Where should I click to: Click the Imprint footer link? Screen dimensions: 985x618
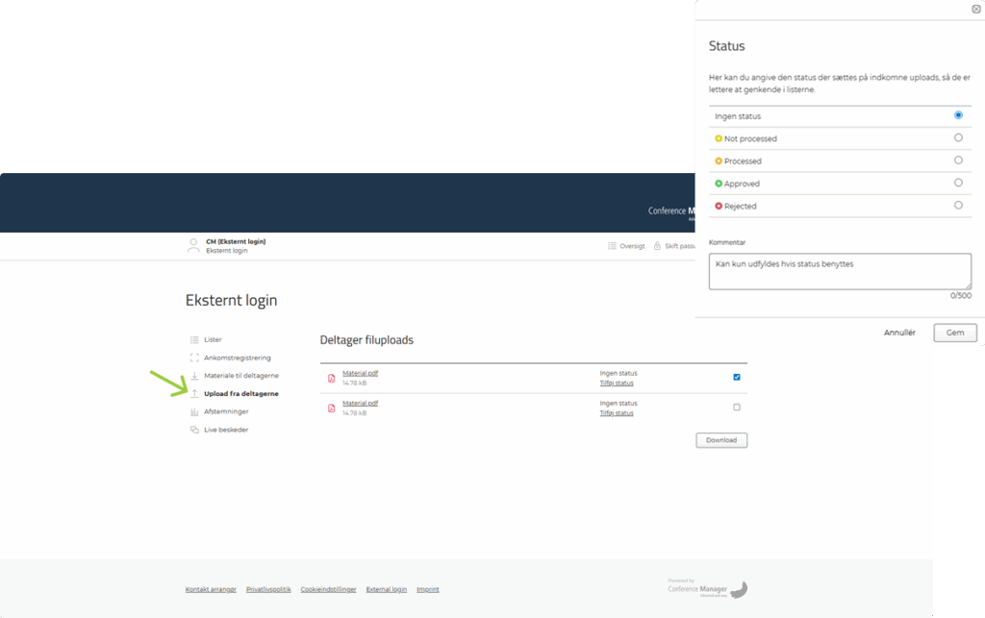tap(428, 590)
